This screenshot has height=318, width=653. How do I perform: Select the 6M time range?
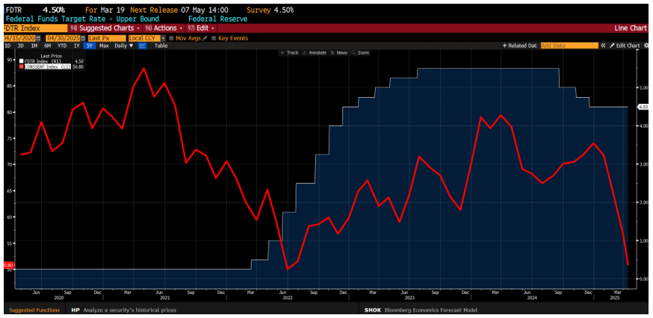(x=48, y=46)
